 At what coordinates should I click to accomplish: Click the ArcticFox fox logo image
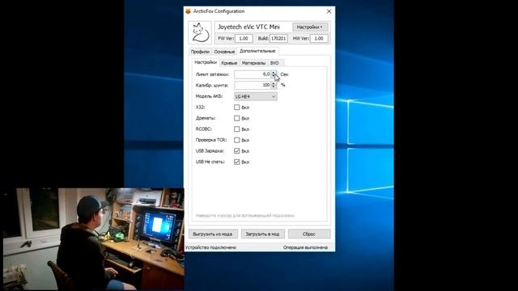point(200,32)
